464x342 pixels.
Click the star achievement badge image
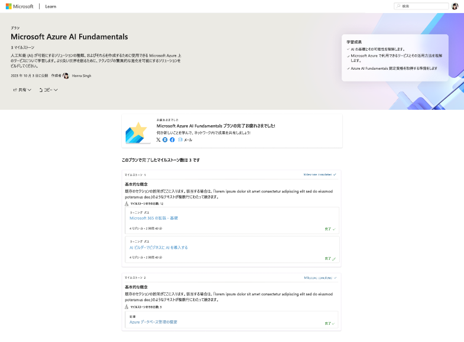click(x=137, y=133)
